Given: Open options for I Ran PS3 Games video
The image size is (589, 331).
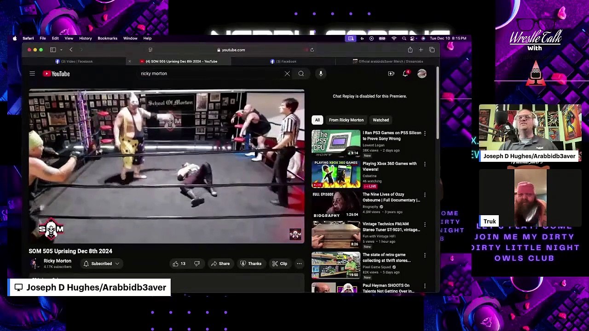Looking at the screenshot, I should (425, 133).
